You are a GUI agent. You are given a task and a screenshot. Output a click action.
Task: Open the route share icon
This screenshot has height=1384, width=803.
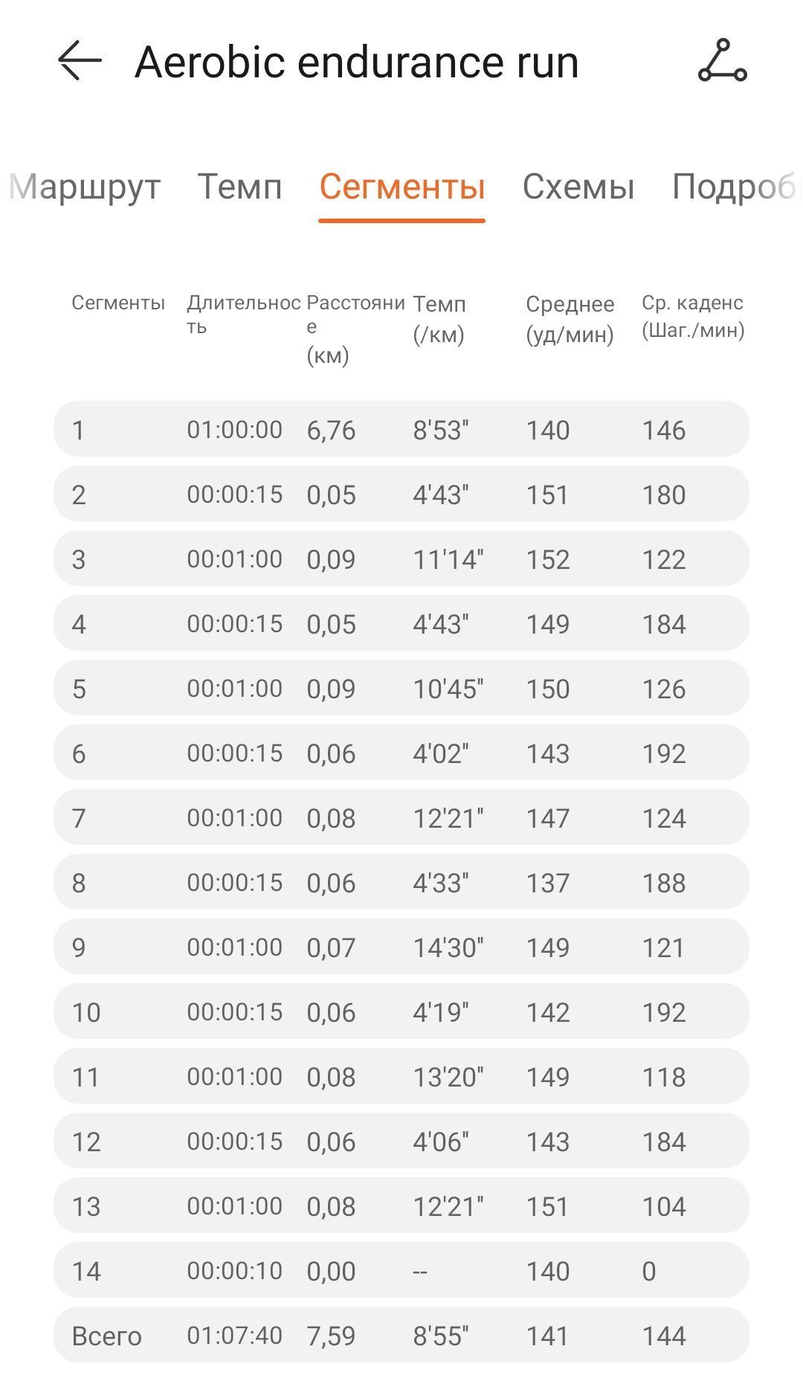[x=722, y=61]
